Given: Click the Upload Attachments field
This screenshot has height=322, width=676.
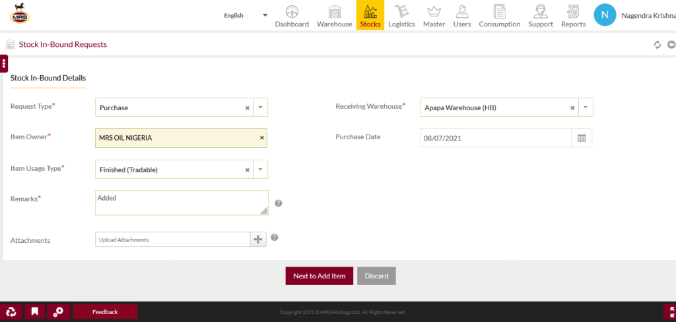Looking at the screenshot, I should (173, 240).
